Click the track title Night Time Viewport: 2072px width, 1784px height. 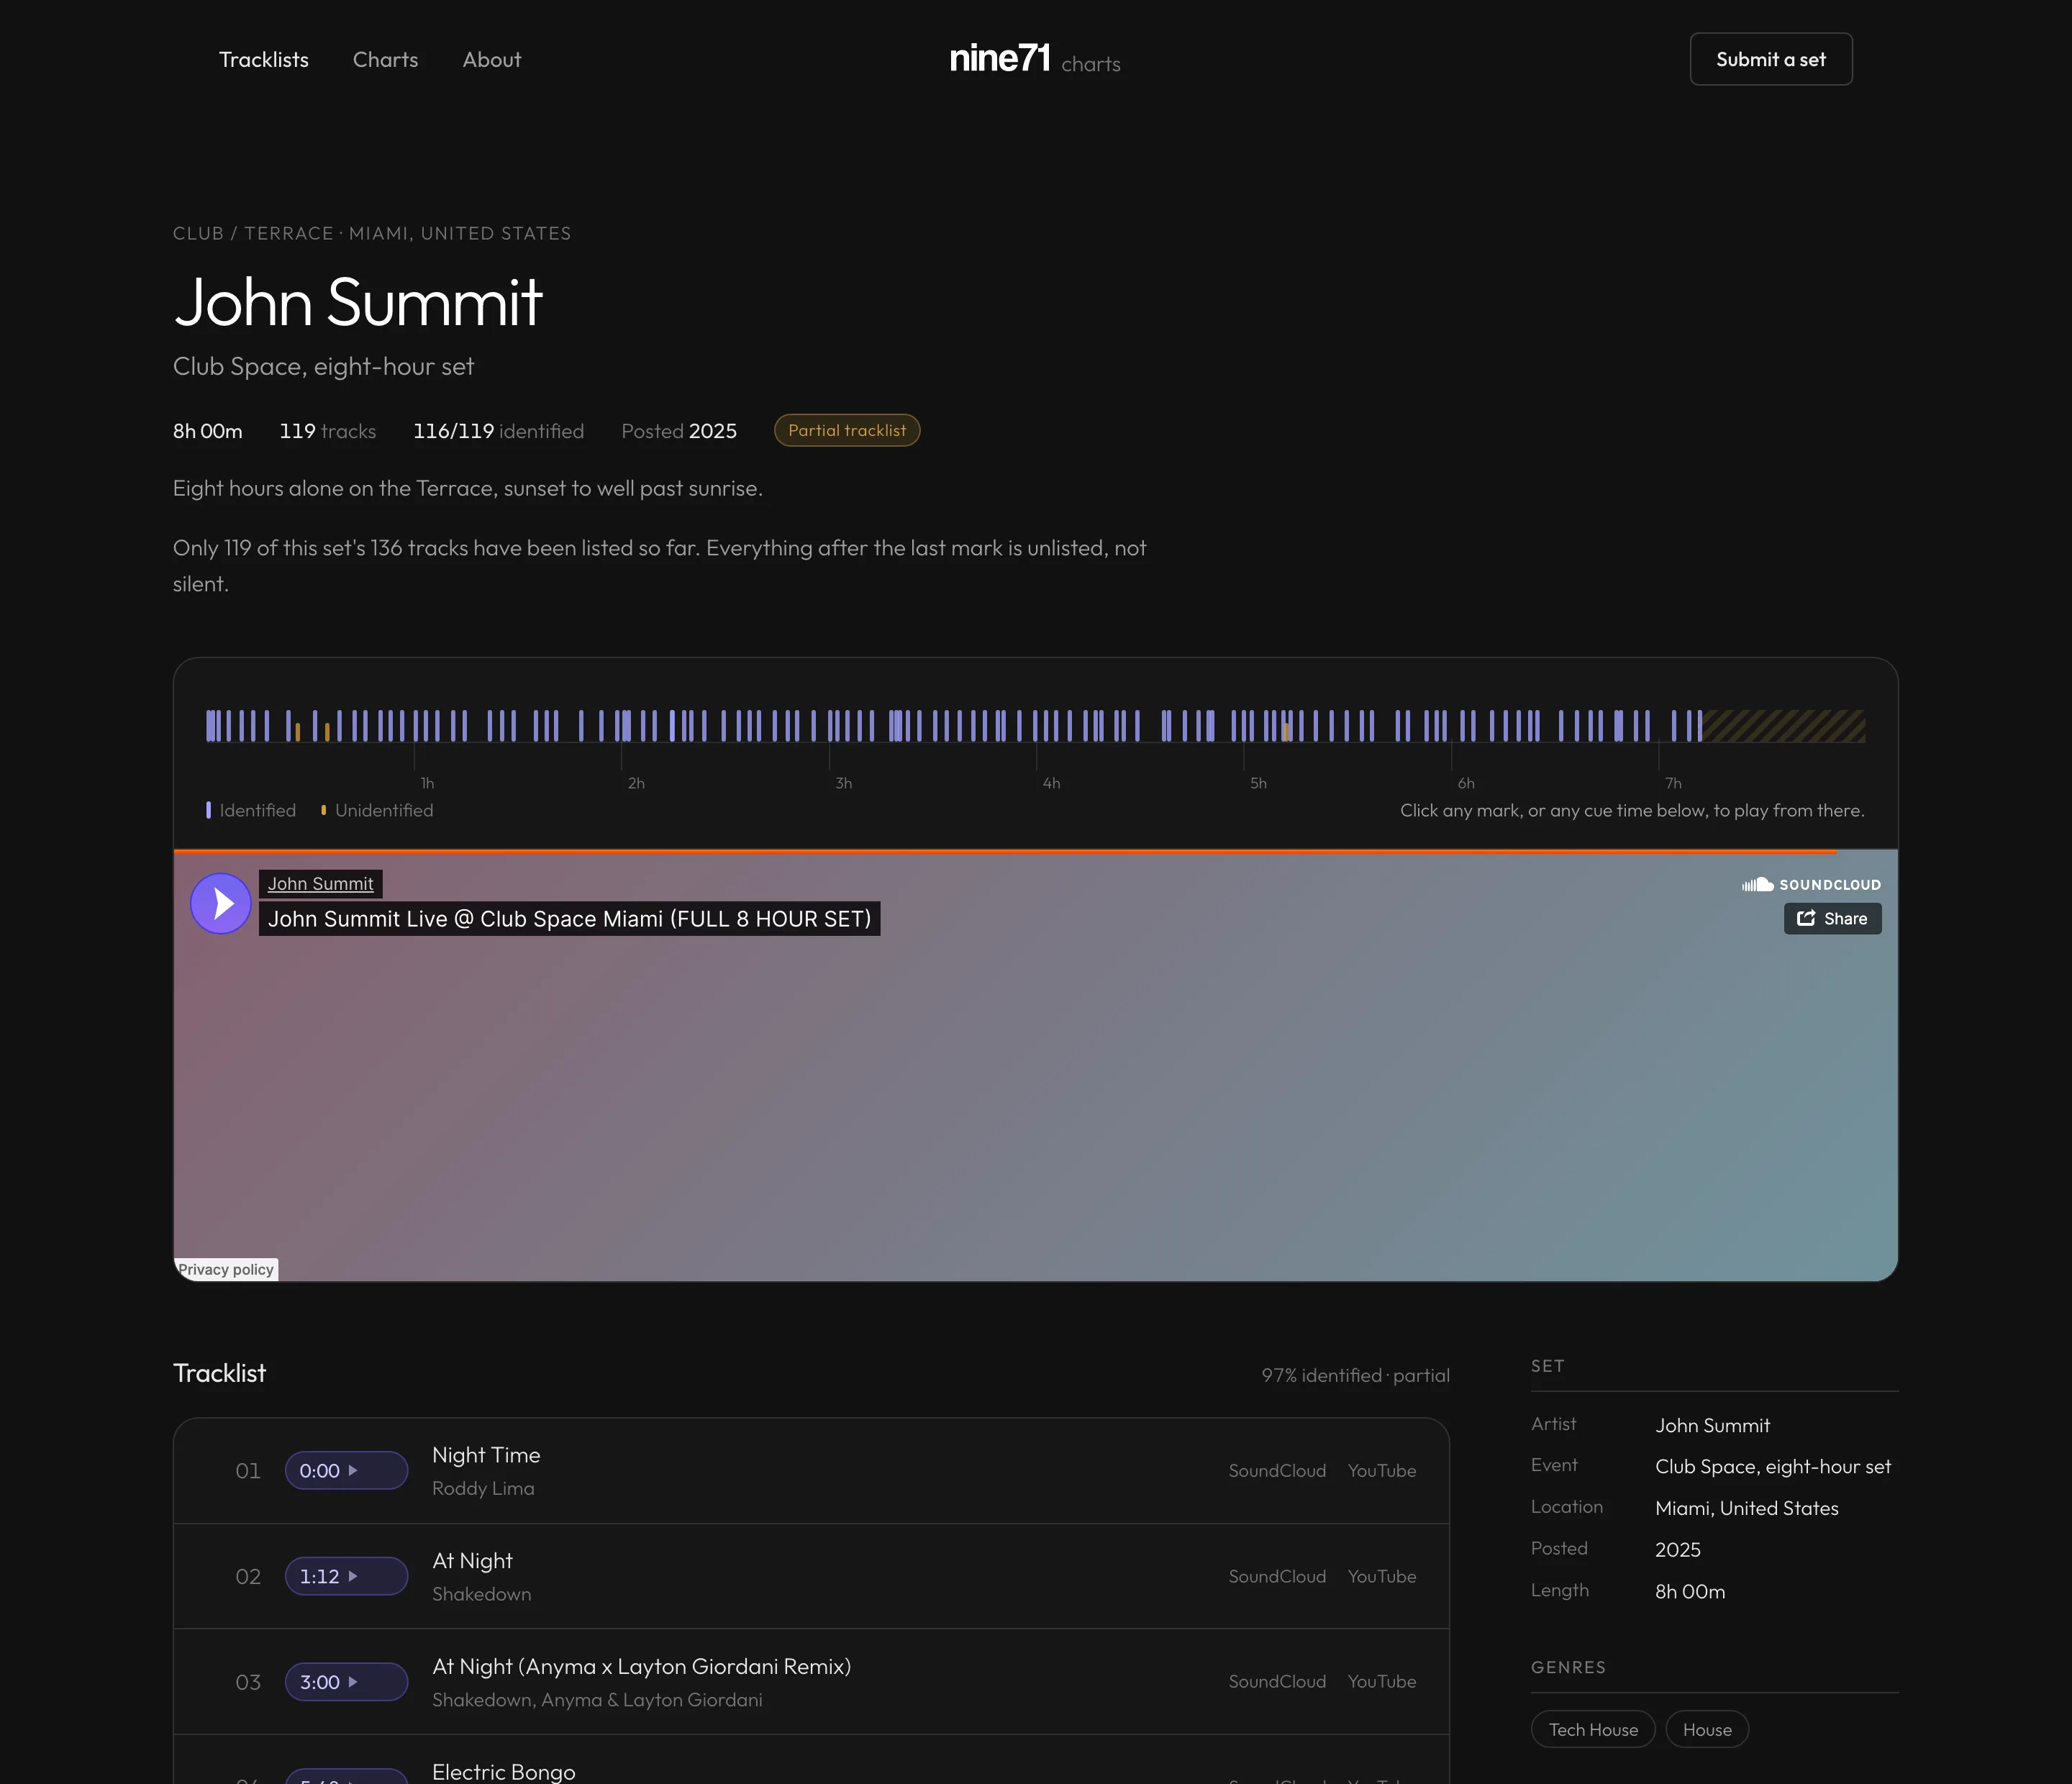click(486, 1455)
